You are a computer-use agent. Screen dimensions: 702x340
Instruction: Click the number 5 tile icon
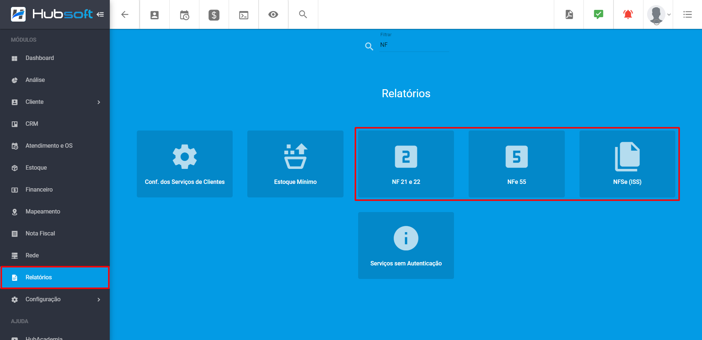tap(517, 157)
